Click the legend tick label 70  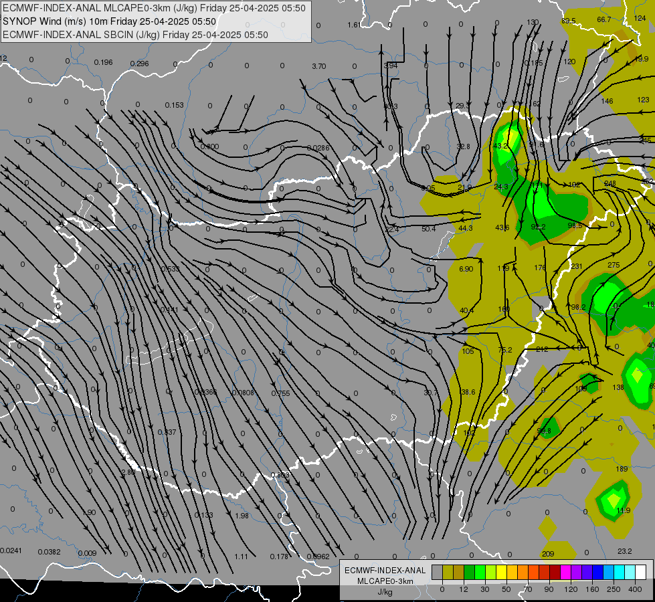coord(528,589)
